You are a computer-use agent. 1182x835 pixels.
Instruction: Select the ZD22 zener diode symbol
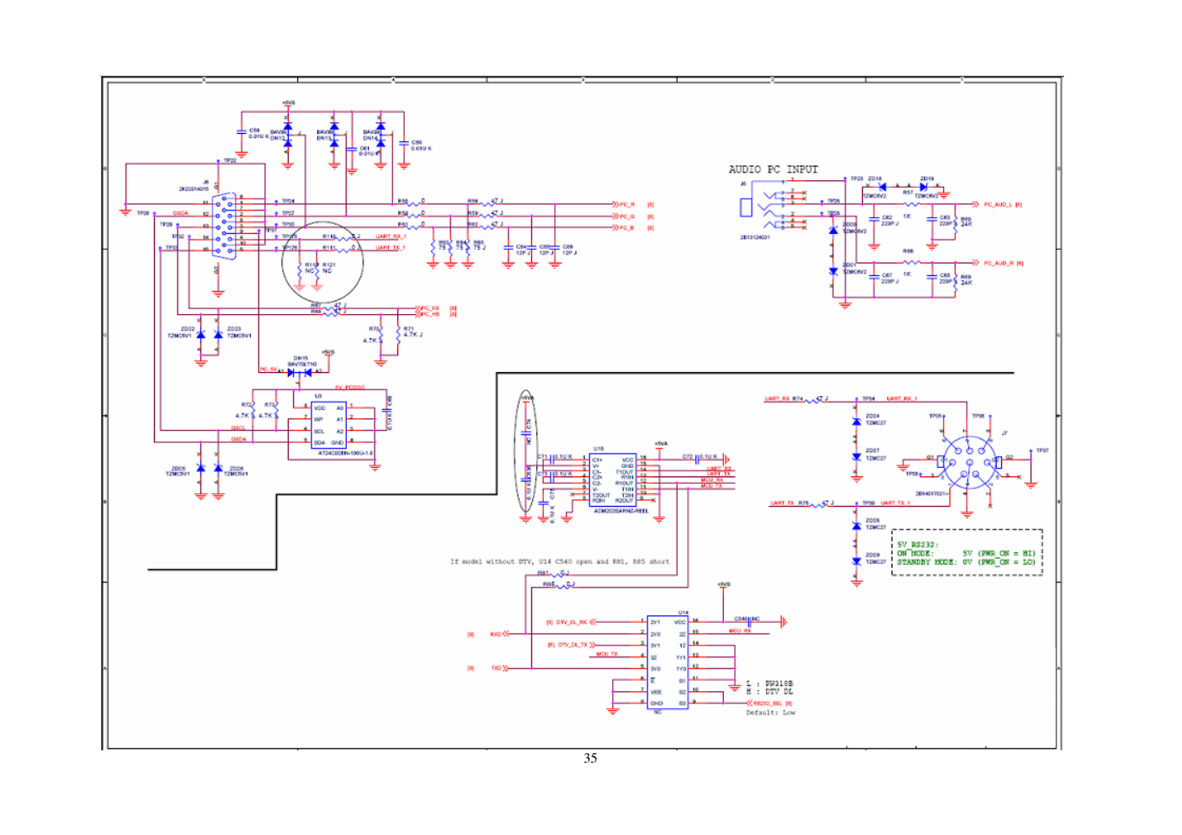pos(200,335)
